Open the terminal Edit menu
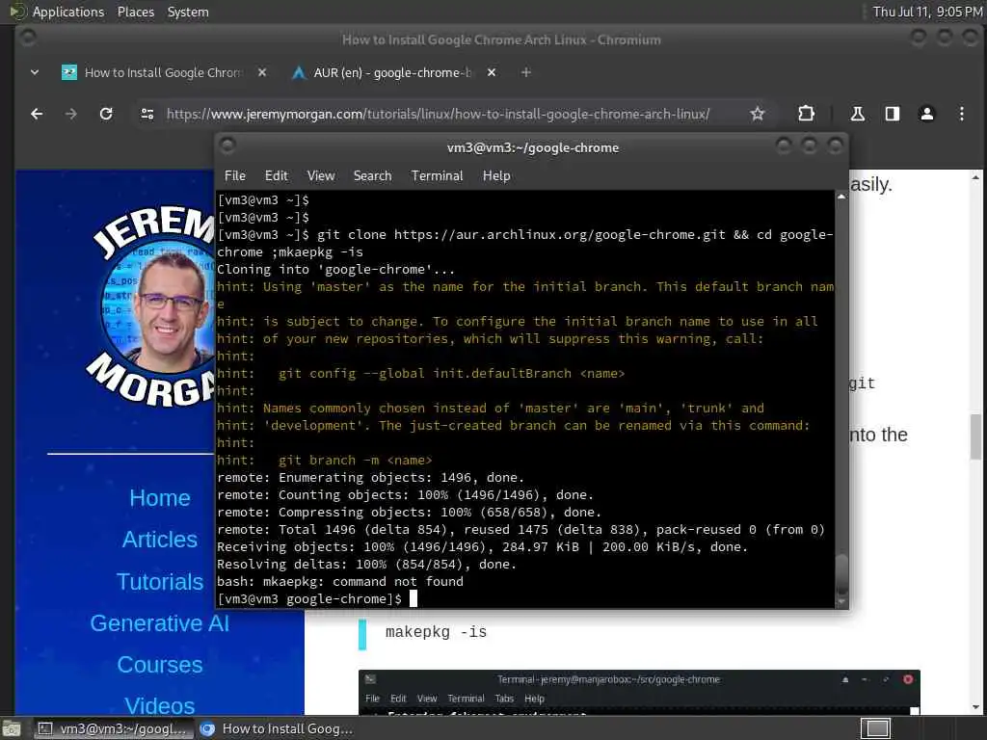 click(276, 175)
